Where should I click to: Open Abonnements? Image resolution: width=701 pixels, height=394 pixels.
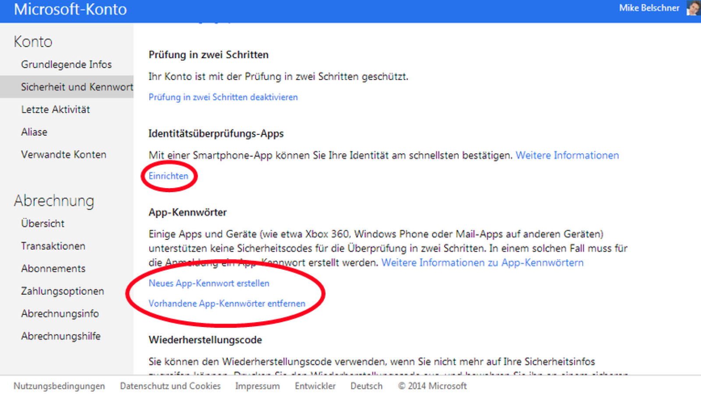pyautogui.click(x=53, y=268)
